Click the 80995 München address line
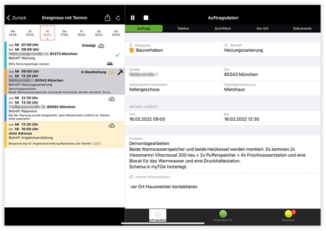The width and height of the screenshot is (326, 231). pos(42,107)
